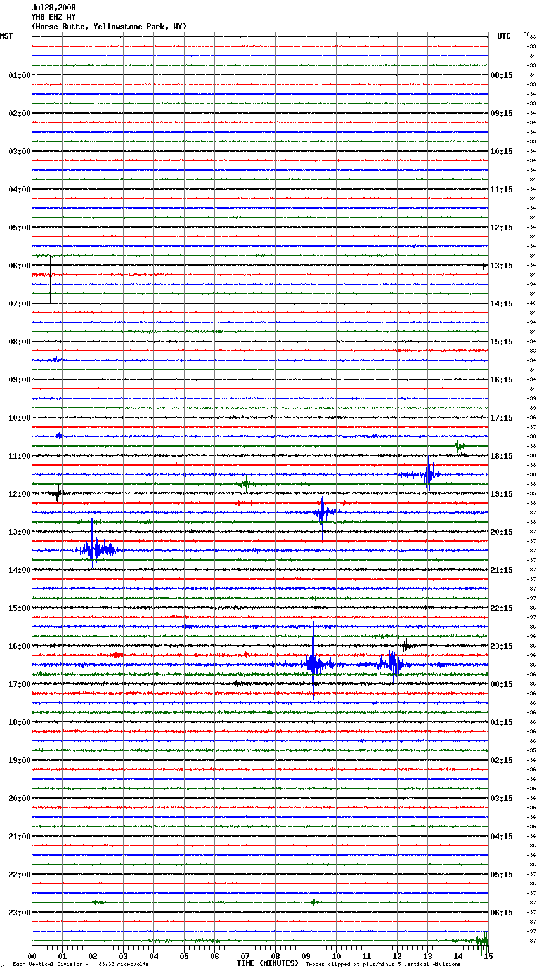Click the 00:15 UTC time label
The height and width of the screenshot is (973, 539).
click(502, 684)
